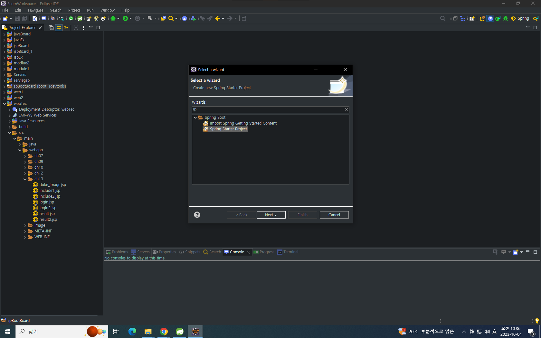Switch to the Problems tab
Screen dimensions: 541x338
pyautogui.click(x=117, y=252)
